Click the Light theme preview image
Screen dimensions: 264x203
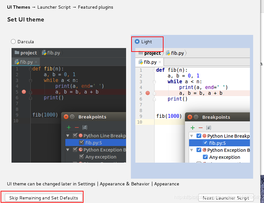coord(193,105)
